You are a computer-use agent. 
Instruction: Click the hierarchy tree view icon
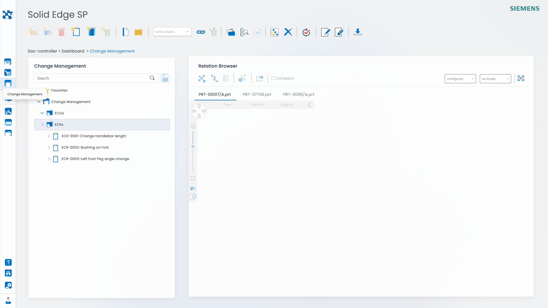tap(214, 78)
